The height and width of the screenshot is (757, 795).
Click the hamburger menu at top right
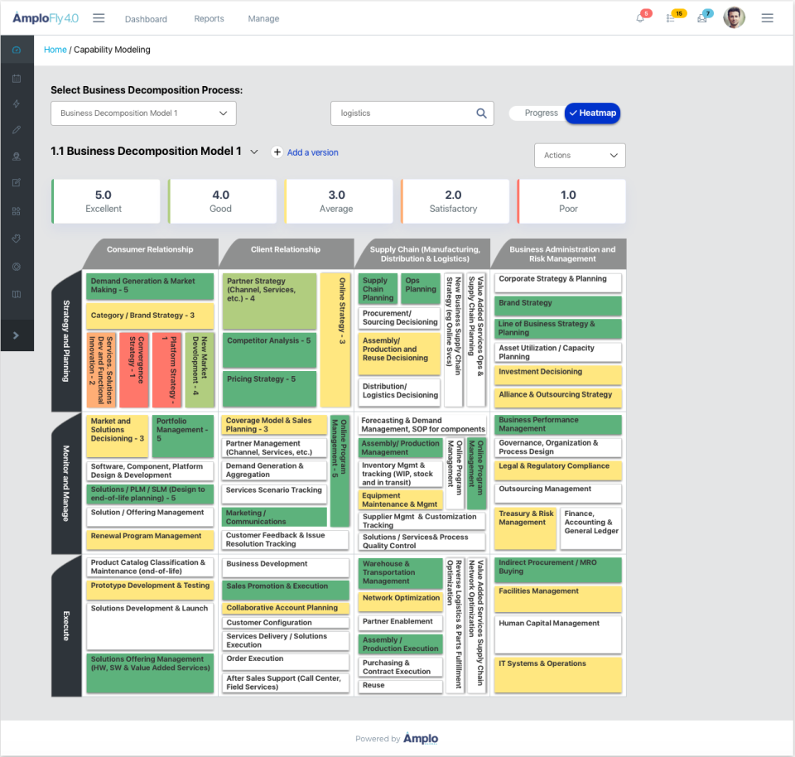(767, 17)
